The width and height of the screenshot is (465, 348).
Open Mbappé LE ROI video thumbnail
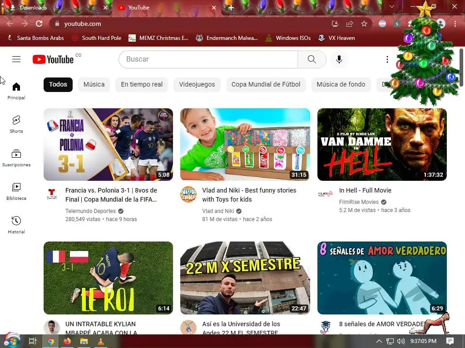coord(108,278)
